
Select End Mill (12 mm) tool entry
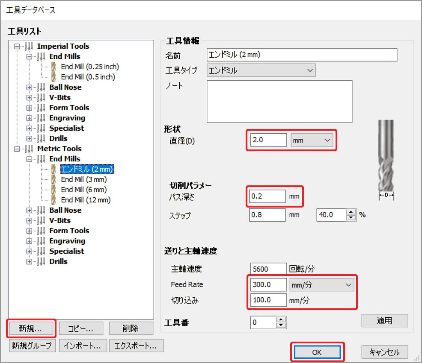tap(86, 200)
